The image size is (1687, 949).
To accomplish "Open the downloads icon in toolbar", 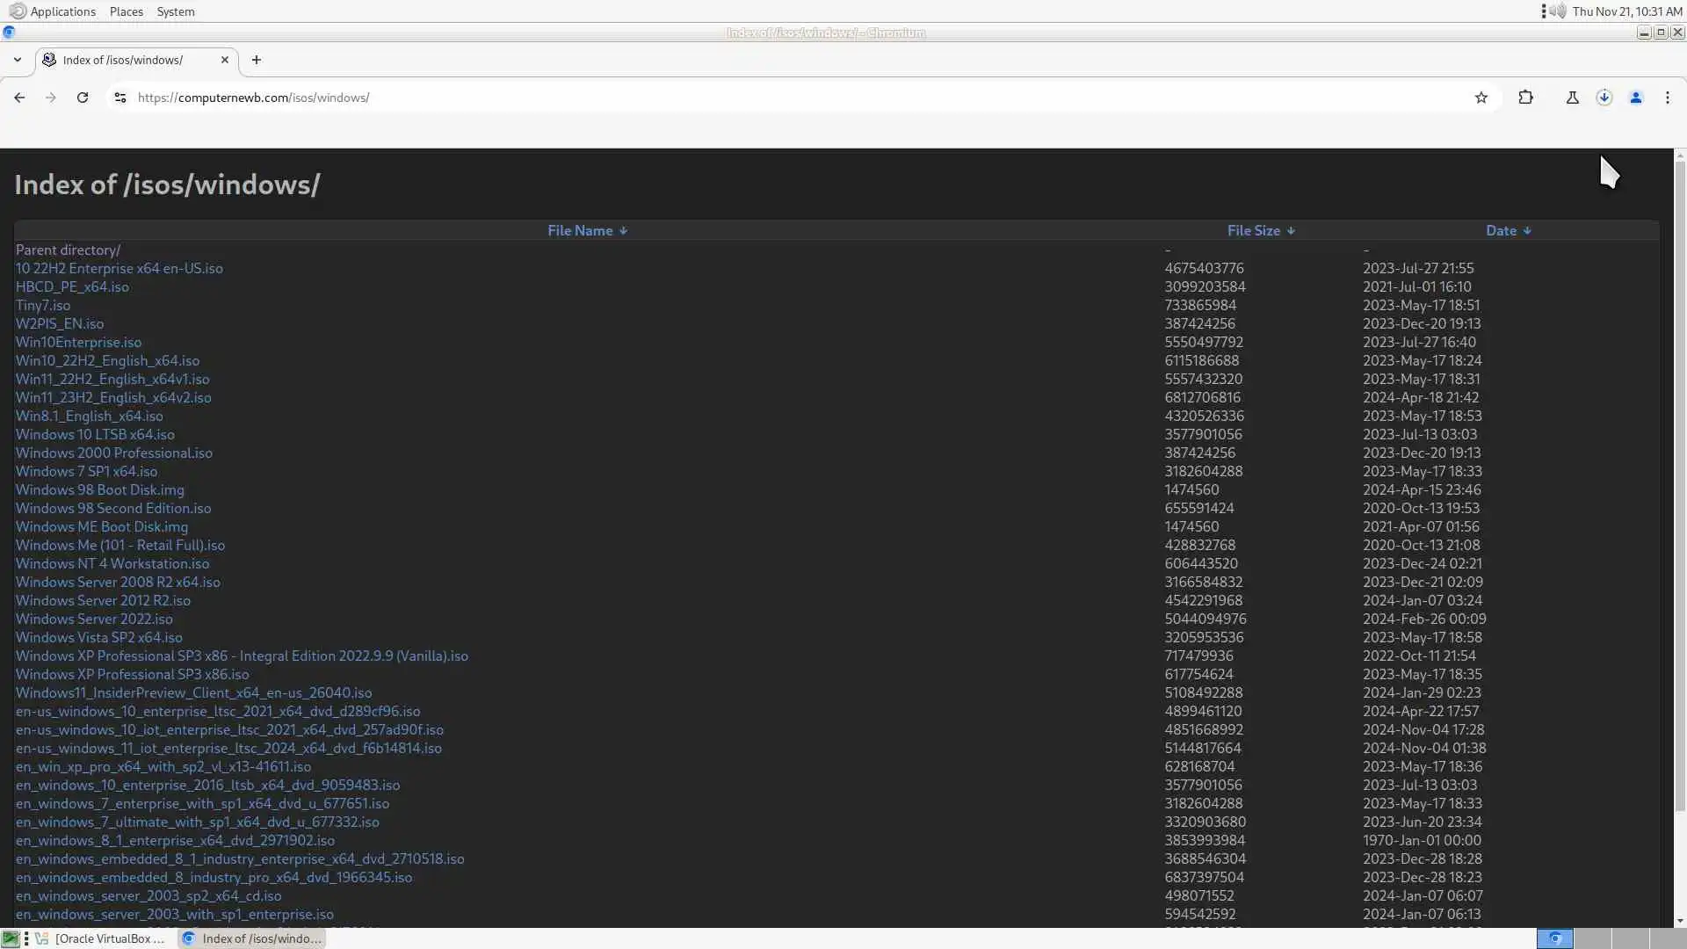I will click(x=1604, y=98).
